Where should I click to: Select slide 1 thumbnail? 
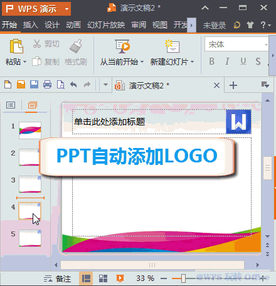tap(30, 130)
